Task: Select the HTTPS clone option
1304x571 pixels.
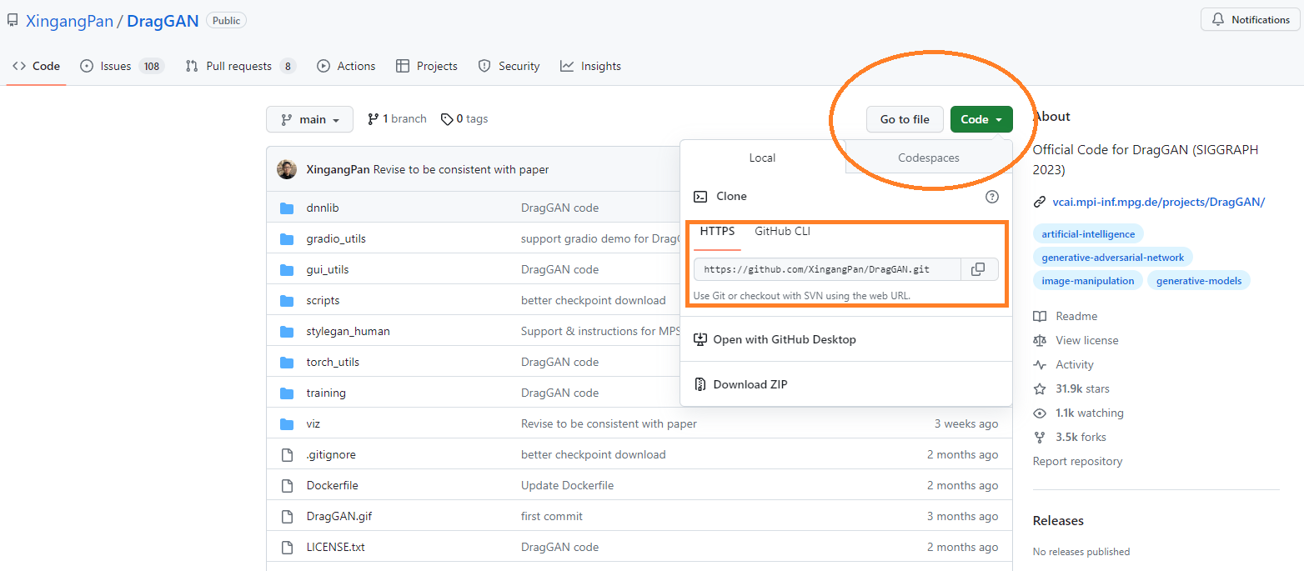Action: 717,231
